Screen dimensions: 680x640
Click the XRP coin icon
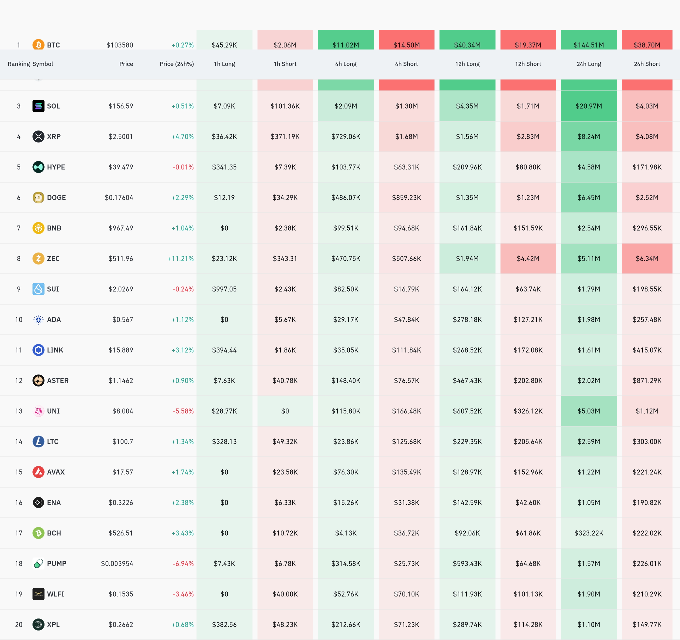(38, 136)
